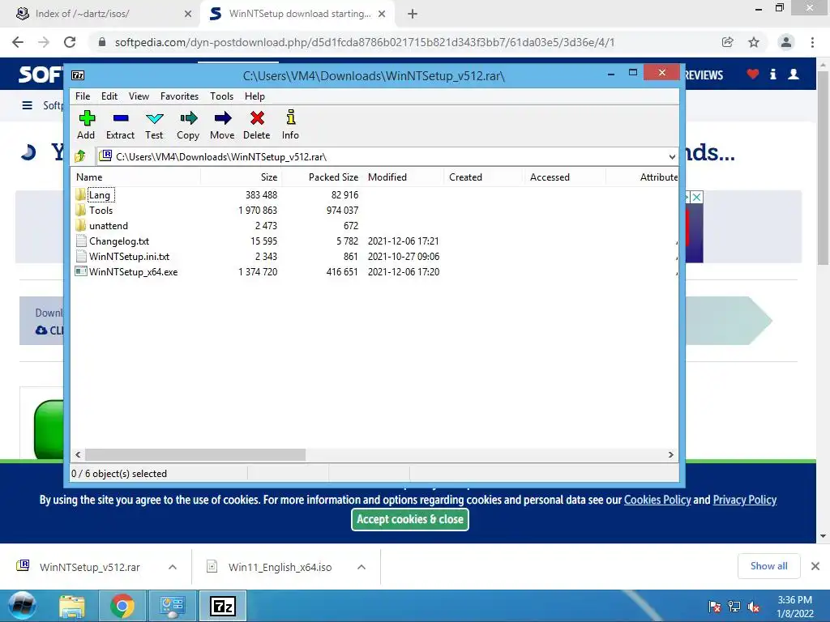This screenshot has height=622, width=830.
Task: Click the 7-Zip taskbar button
Action: [222, 606]
